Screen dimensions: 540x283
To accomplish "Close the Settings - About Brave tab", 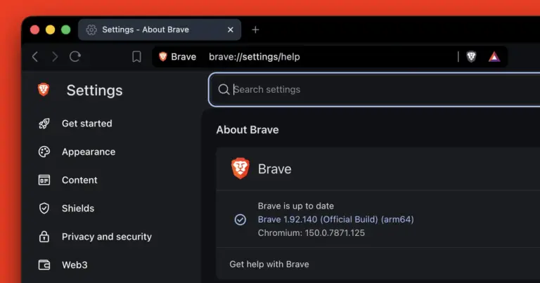I will (x=231, y=30).
